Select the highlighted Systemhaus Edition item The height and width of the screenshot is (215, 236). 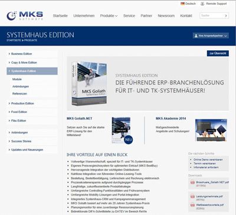click(x=32, y=71)
